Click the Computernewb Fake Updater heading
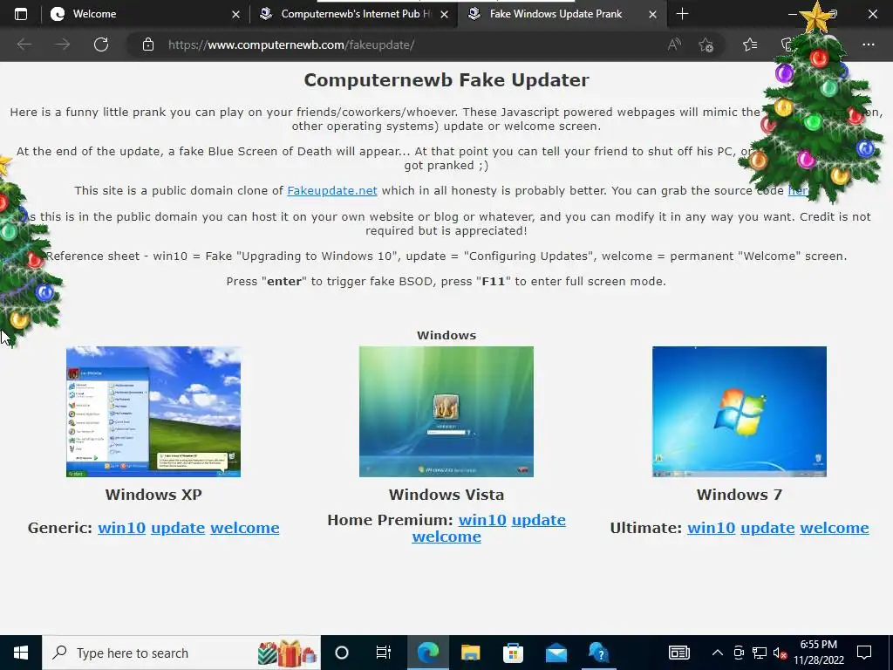 [446, 80]
